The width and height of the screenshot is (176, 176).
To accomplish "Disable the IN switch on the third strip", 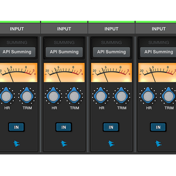I will (x=111, y=127).
